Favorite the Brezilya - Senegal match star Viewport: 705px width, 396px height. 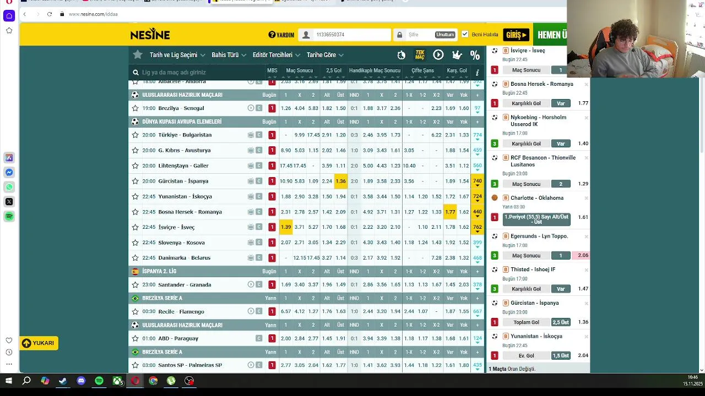coord(135,108)
